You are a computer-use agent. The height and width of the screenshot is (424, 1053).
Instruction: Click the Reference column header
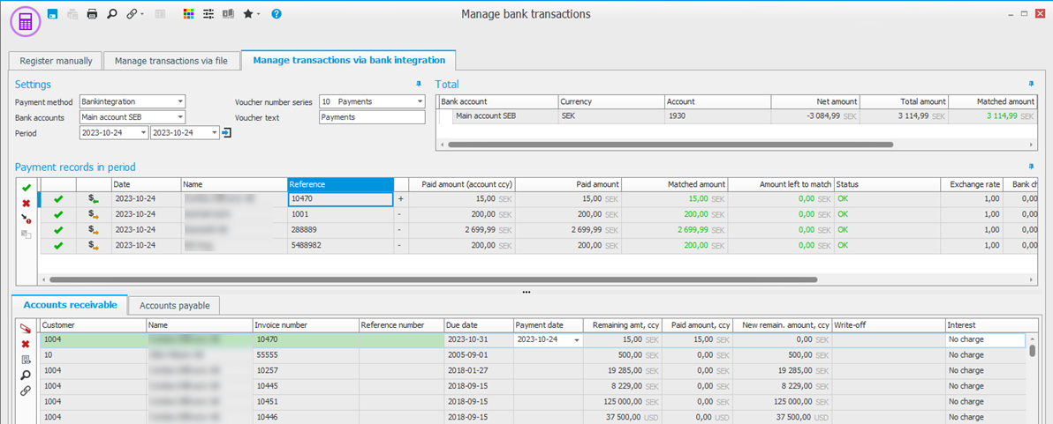[340, 184]
